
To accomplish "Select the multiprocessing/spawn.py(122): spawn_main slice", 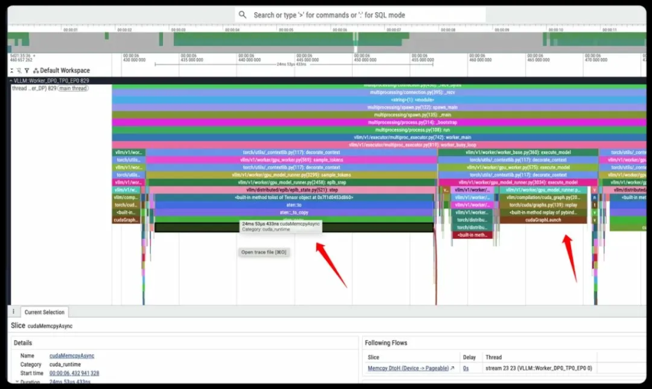I will coord(379,107).
